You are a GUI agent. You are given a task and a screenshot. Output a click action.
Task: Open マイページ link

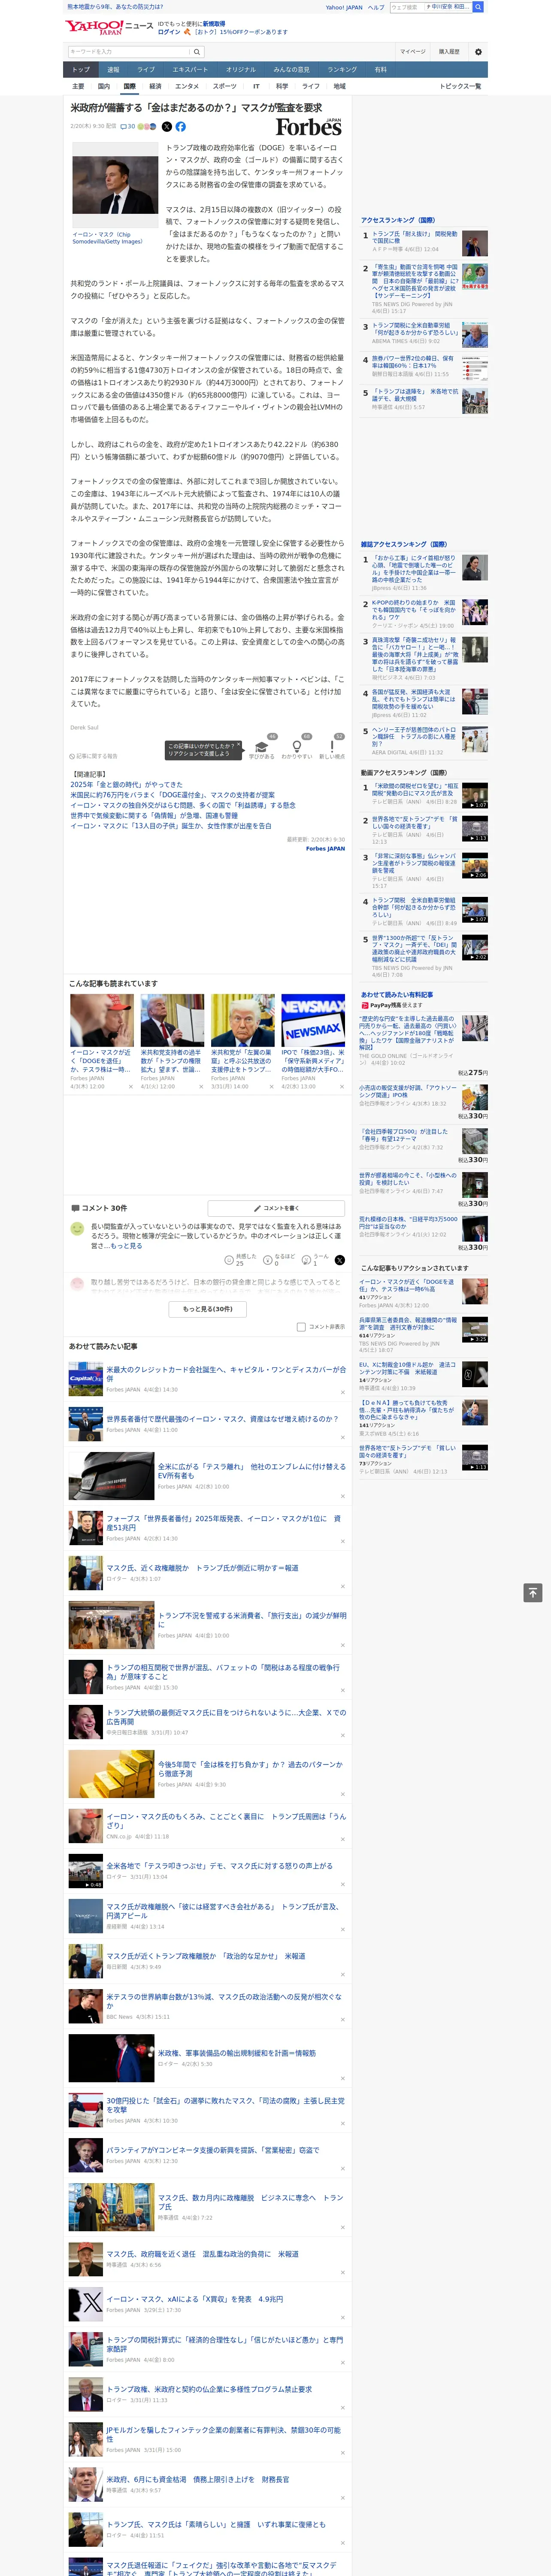click(412, 52)
